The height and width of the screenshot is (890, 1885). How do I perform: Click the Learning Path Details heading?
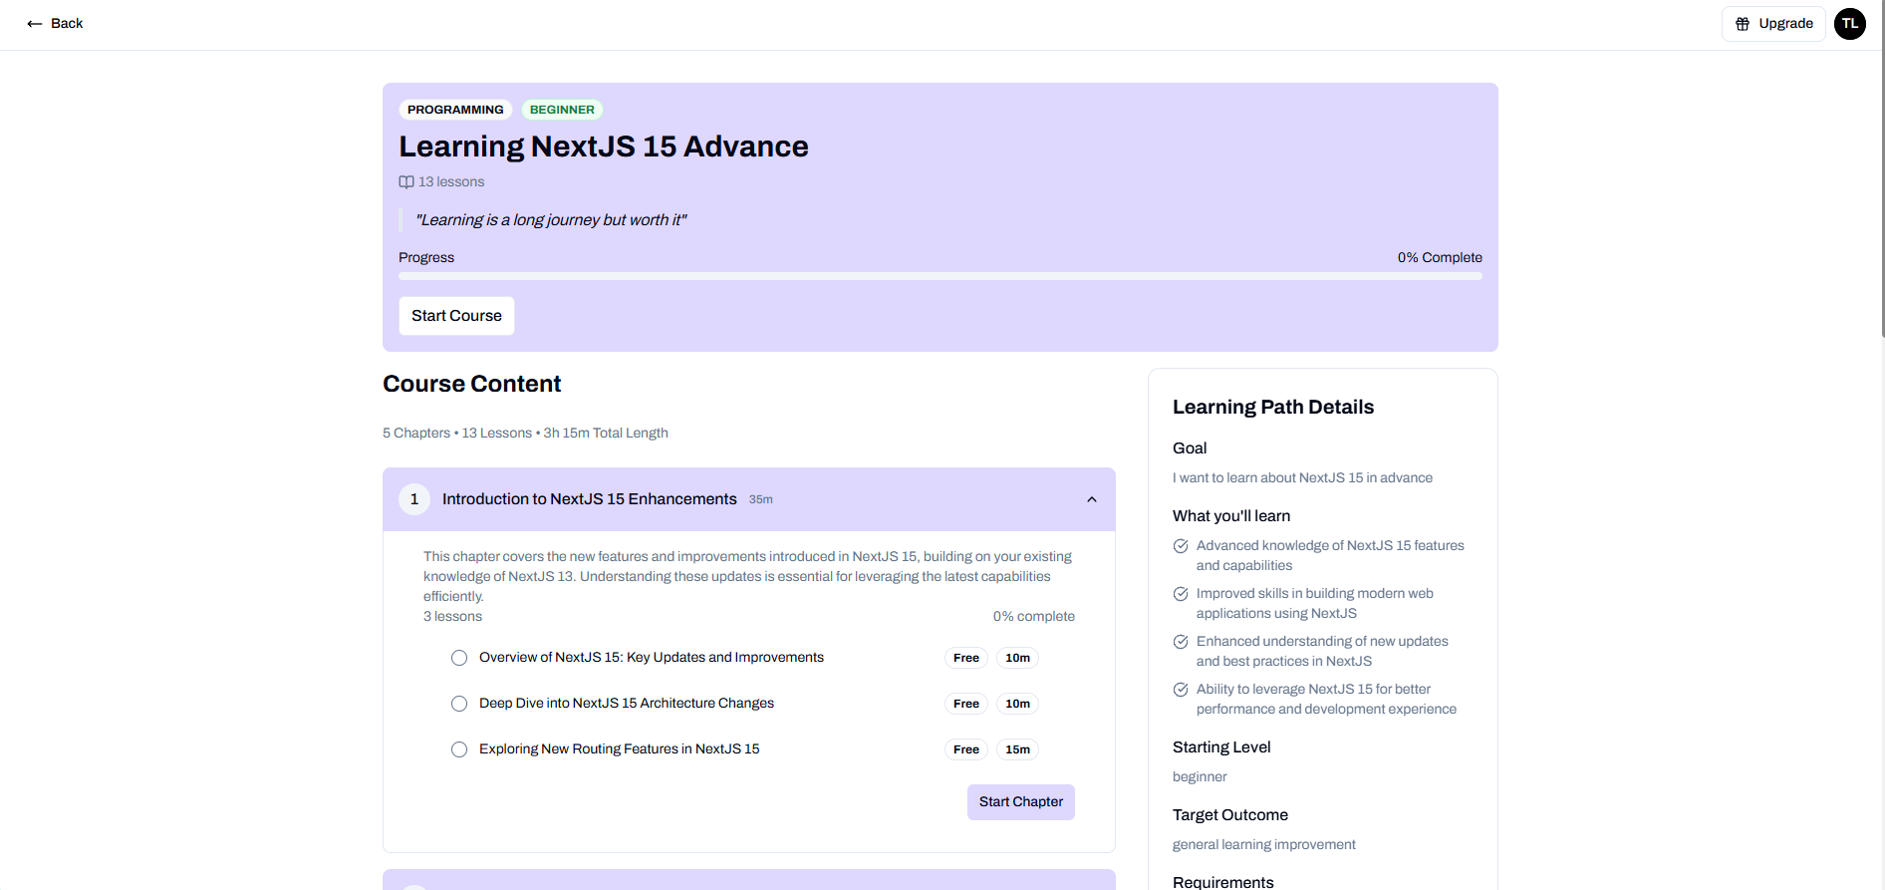[x=1273, y=408]
